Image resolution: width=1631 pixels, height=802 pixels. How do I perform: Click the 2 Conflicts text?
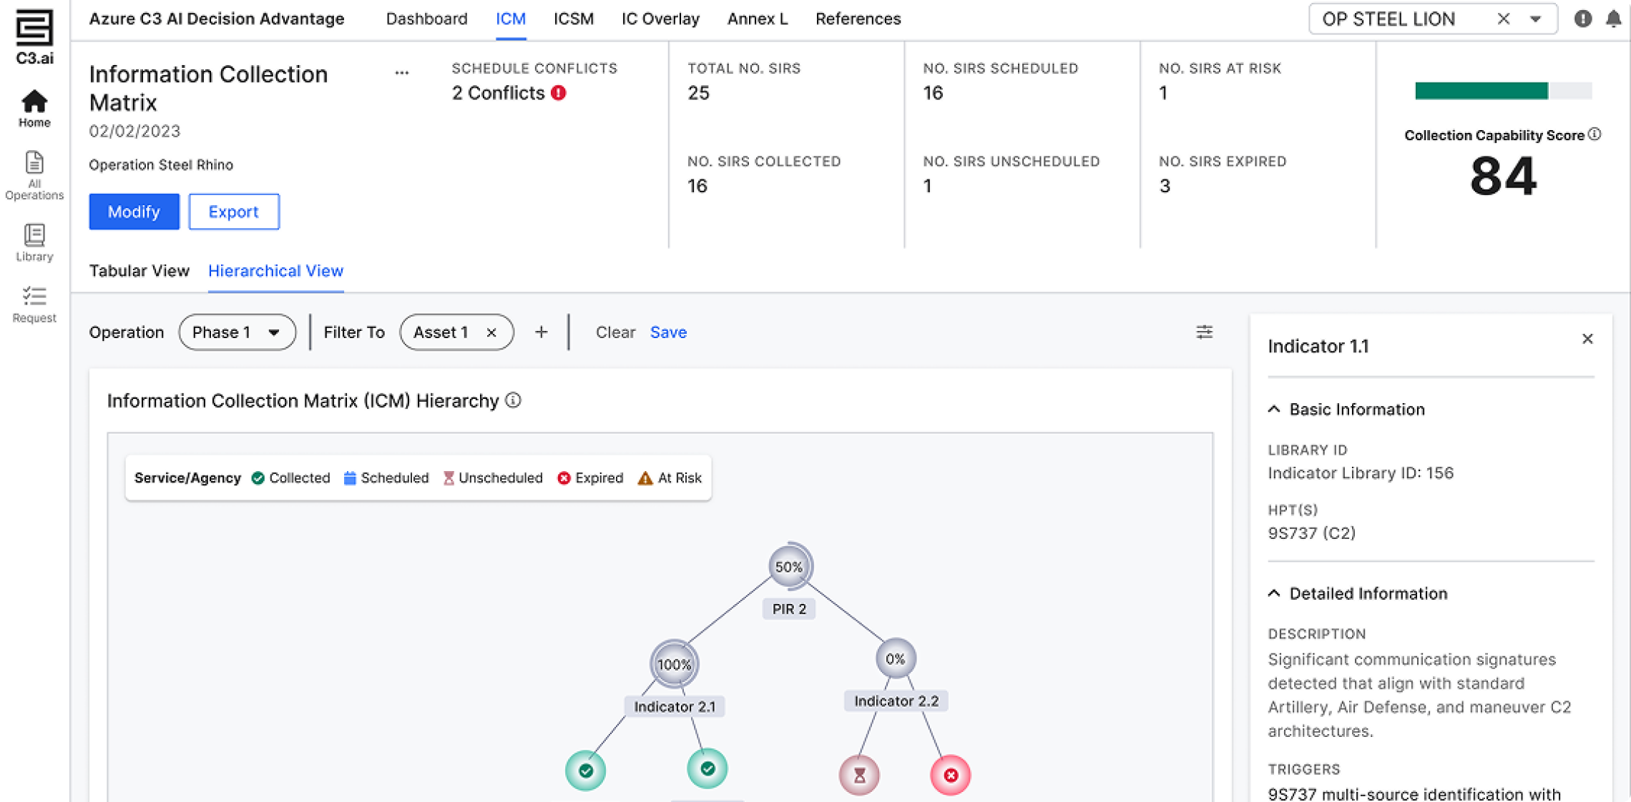pyautogui.click(x=498, y=93)
